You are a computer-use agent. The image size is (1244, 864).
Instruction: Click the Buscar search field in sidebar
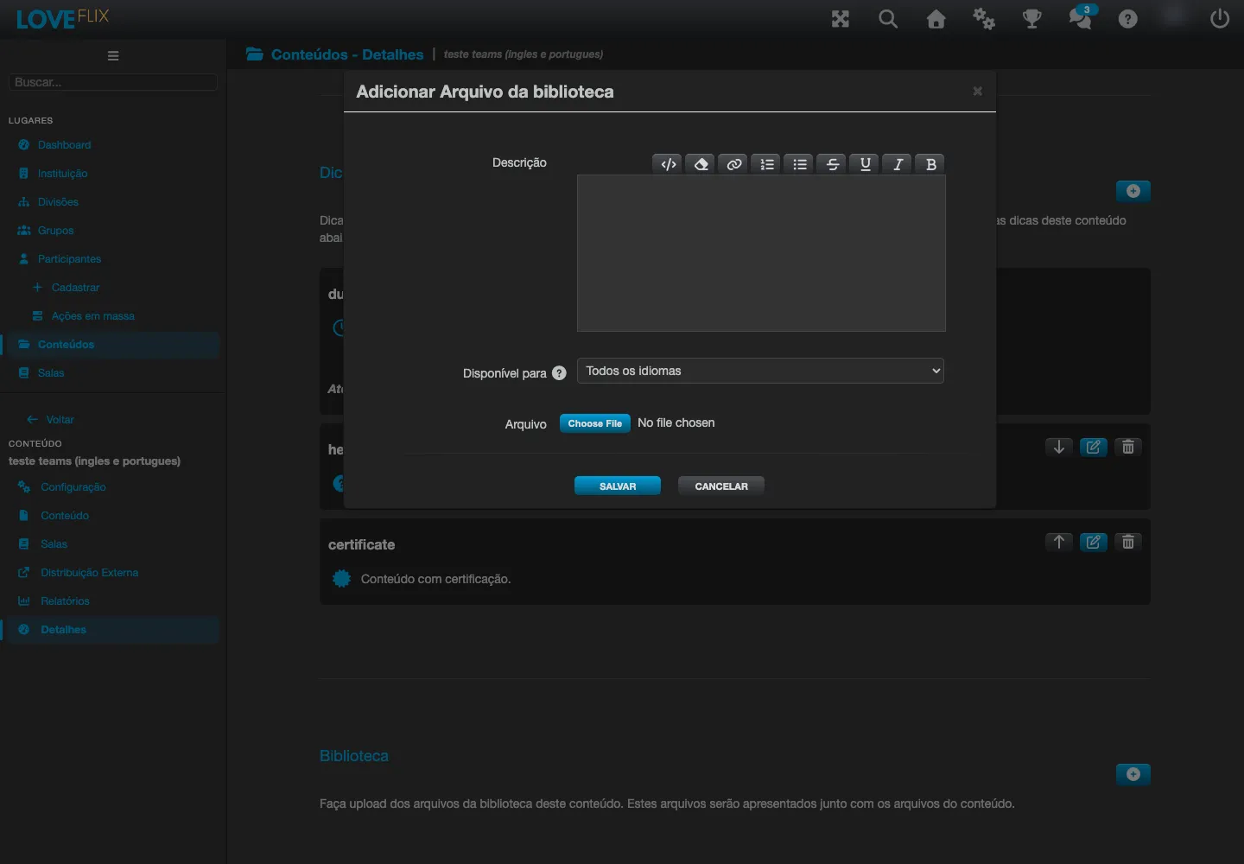[x=113, y=82]
